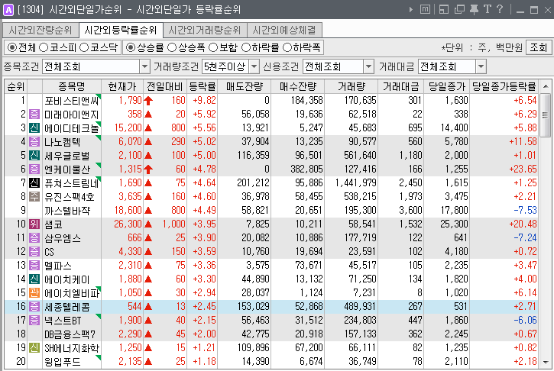Click the 위 badge on 샘코 row
The image size is (554, 371).
(x=34, y=224)
